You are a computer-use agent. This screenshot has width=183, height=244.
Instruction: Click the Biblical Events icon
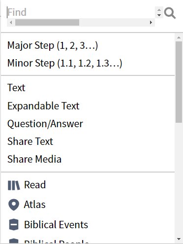[x=14, y=224]
